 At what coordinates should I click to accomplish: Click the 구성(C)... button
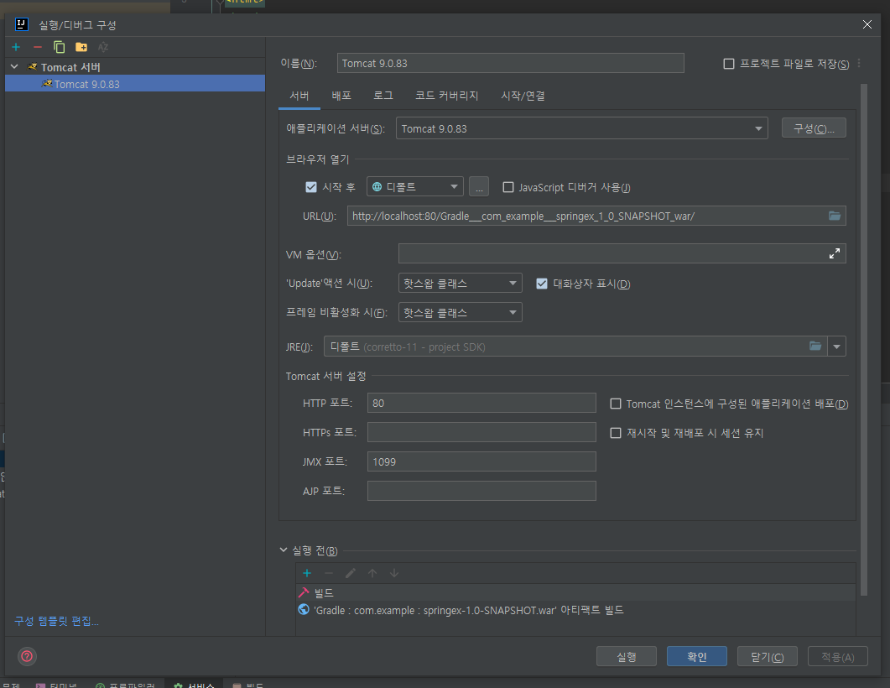point(814,128)
